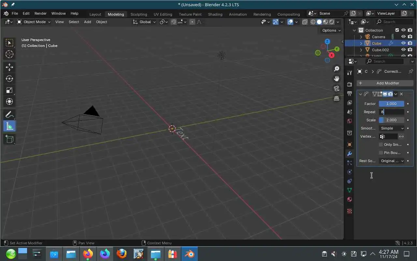Open the viewport Add menu
The height and width of the screenshot is (261, 417).
(87, 22)
